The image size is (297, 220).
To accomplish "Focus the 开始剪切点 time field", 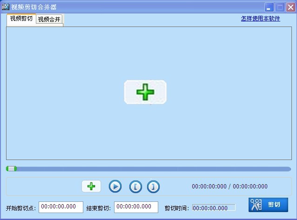I will click(61, 207).
